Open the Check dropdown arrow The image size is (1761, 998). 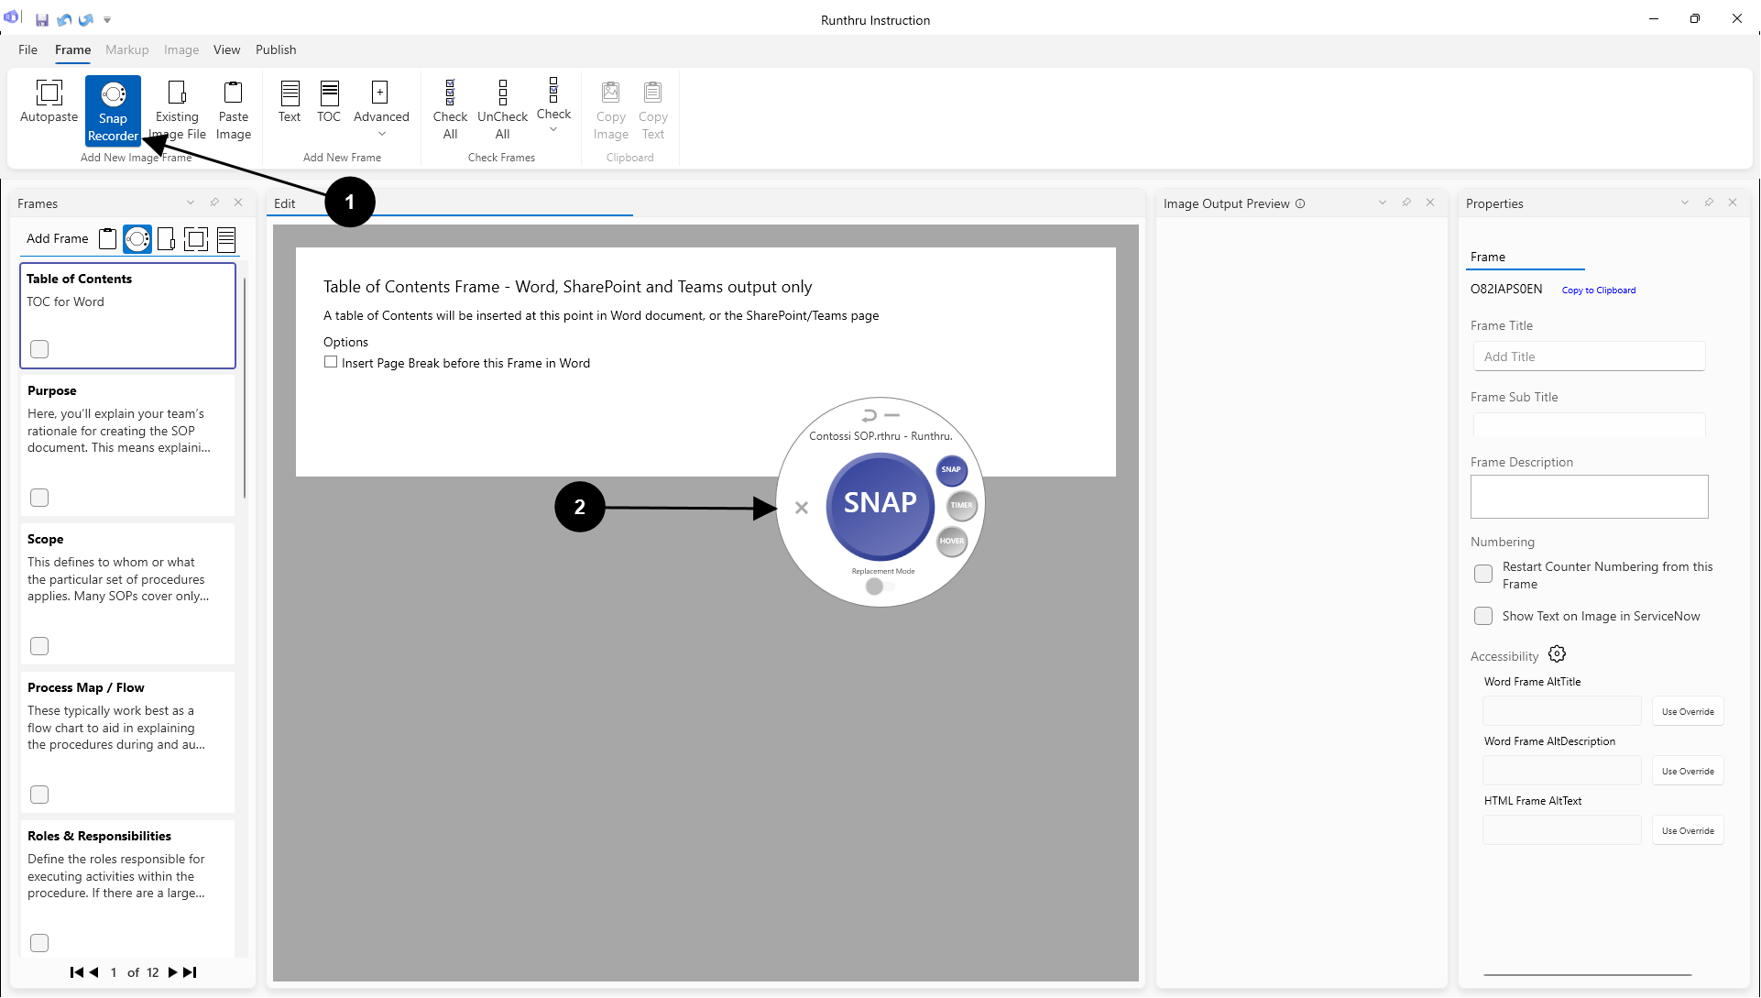[x=553, y=130]
